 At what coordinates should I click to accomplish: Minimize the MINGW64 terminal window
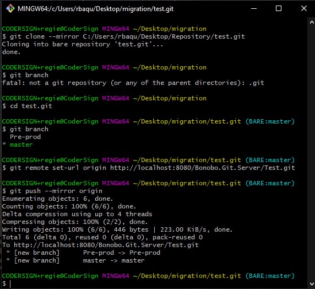pyautogui.click(x=254, y=9)
